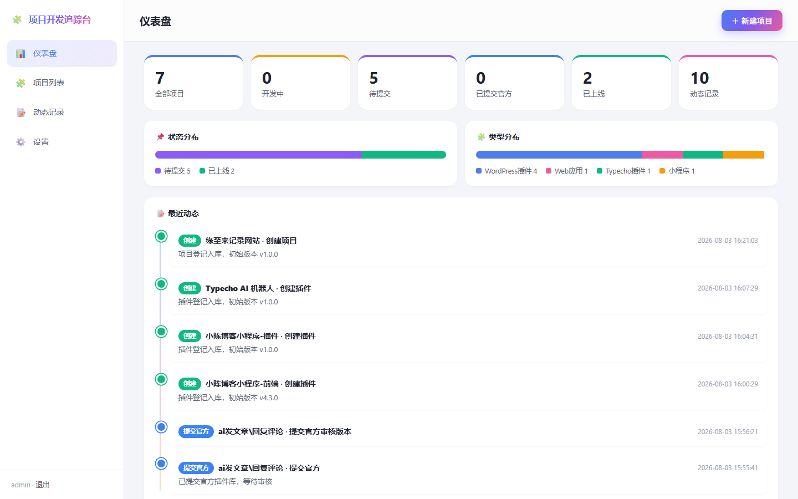The width and height of the screenshot is (798, 499).
Task: Click the 创建 tag on 缘至来记录网站 row
Action: (x=190, y=241)
